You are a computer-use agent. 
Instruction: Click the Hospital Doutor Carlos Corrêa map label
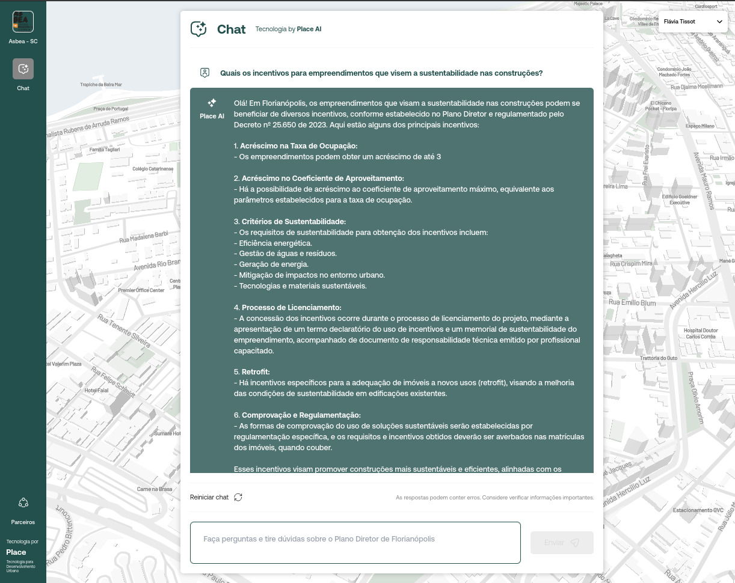701,334
